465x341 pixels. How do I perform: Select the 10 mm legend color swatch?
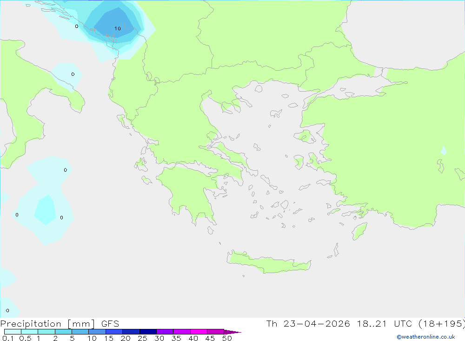pos(97,332)
